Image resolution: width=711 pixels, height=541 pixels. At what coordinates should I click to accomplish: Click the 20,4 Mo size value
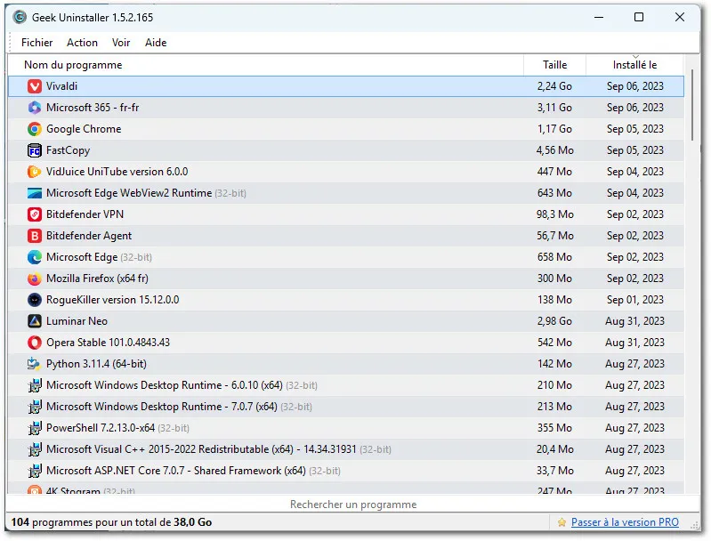[554, 449]
